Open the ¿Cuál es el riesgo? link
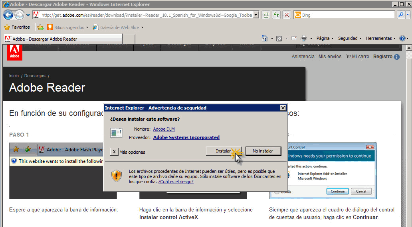 coord(176,182)
